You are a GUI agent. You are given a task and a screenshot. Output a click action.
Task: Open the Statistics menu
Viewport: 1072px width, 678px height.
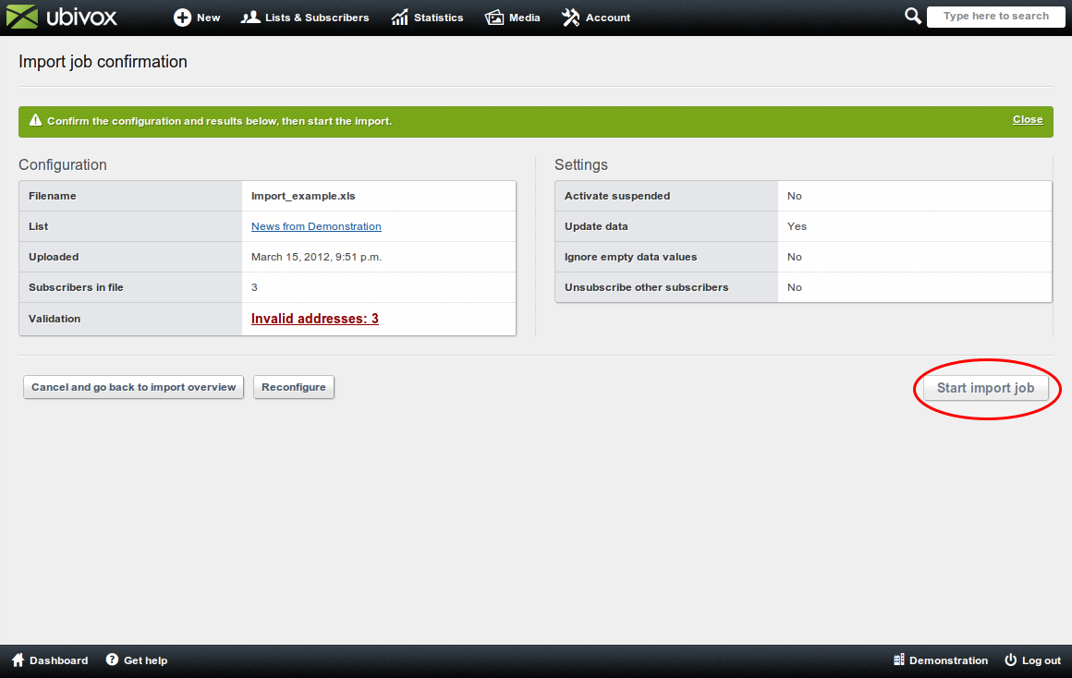[427, 18]
